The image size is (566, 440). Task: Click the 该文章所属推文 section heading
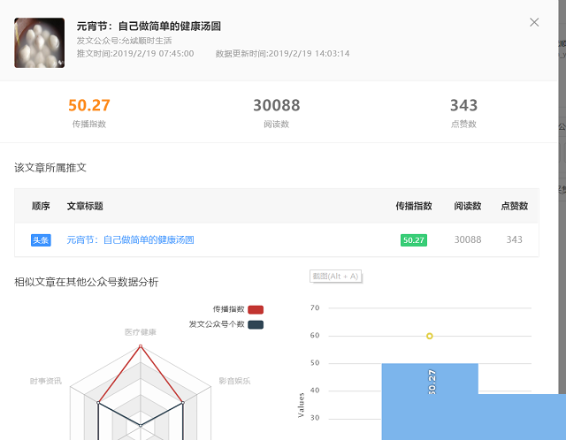click(x=50, y=167)
